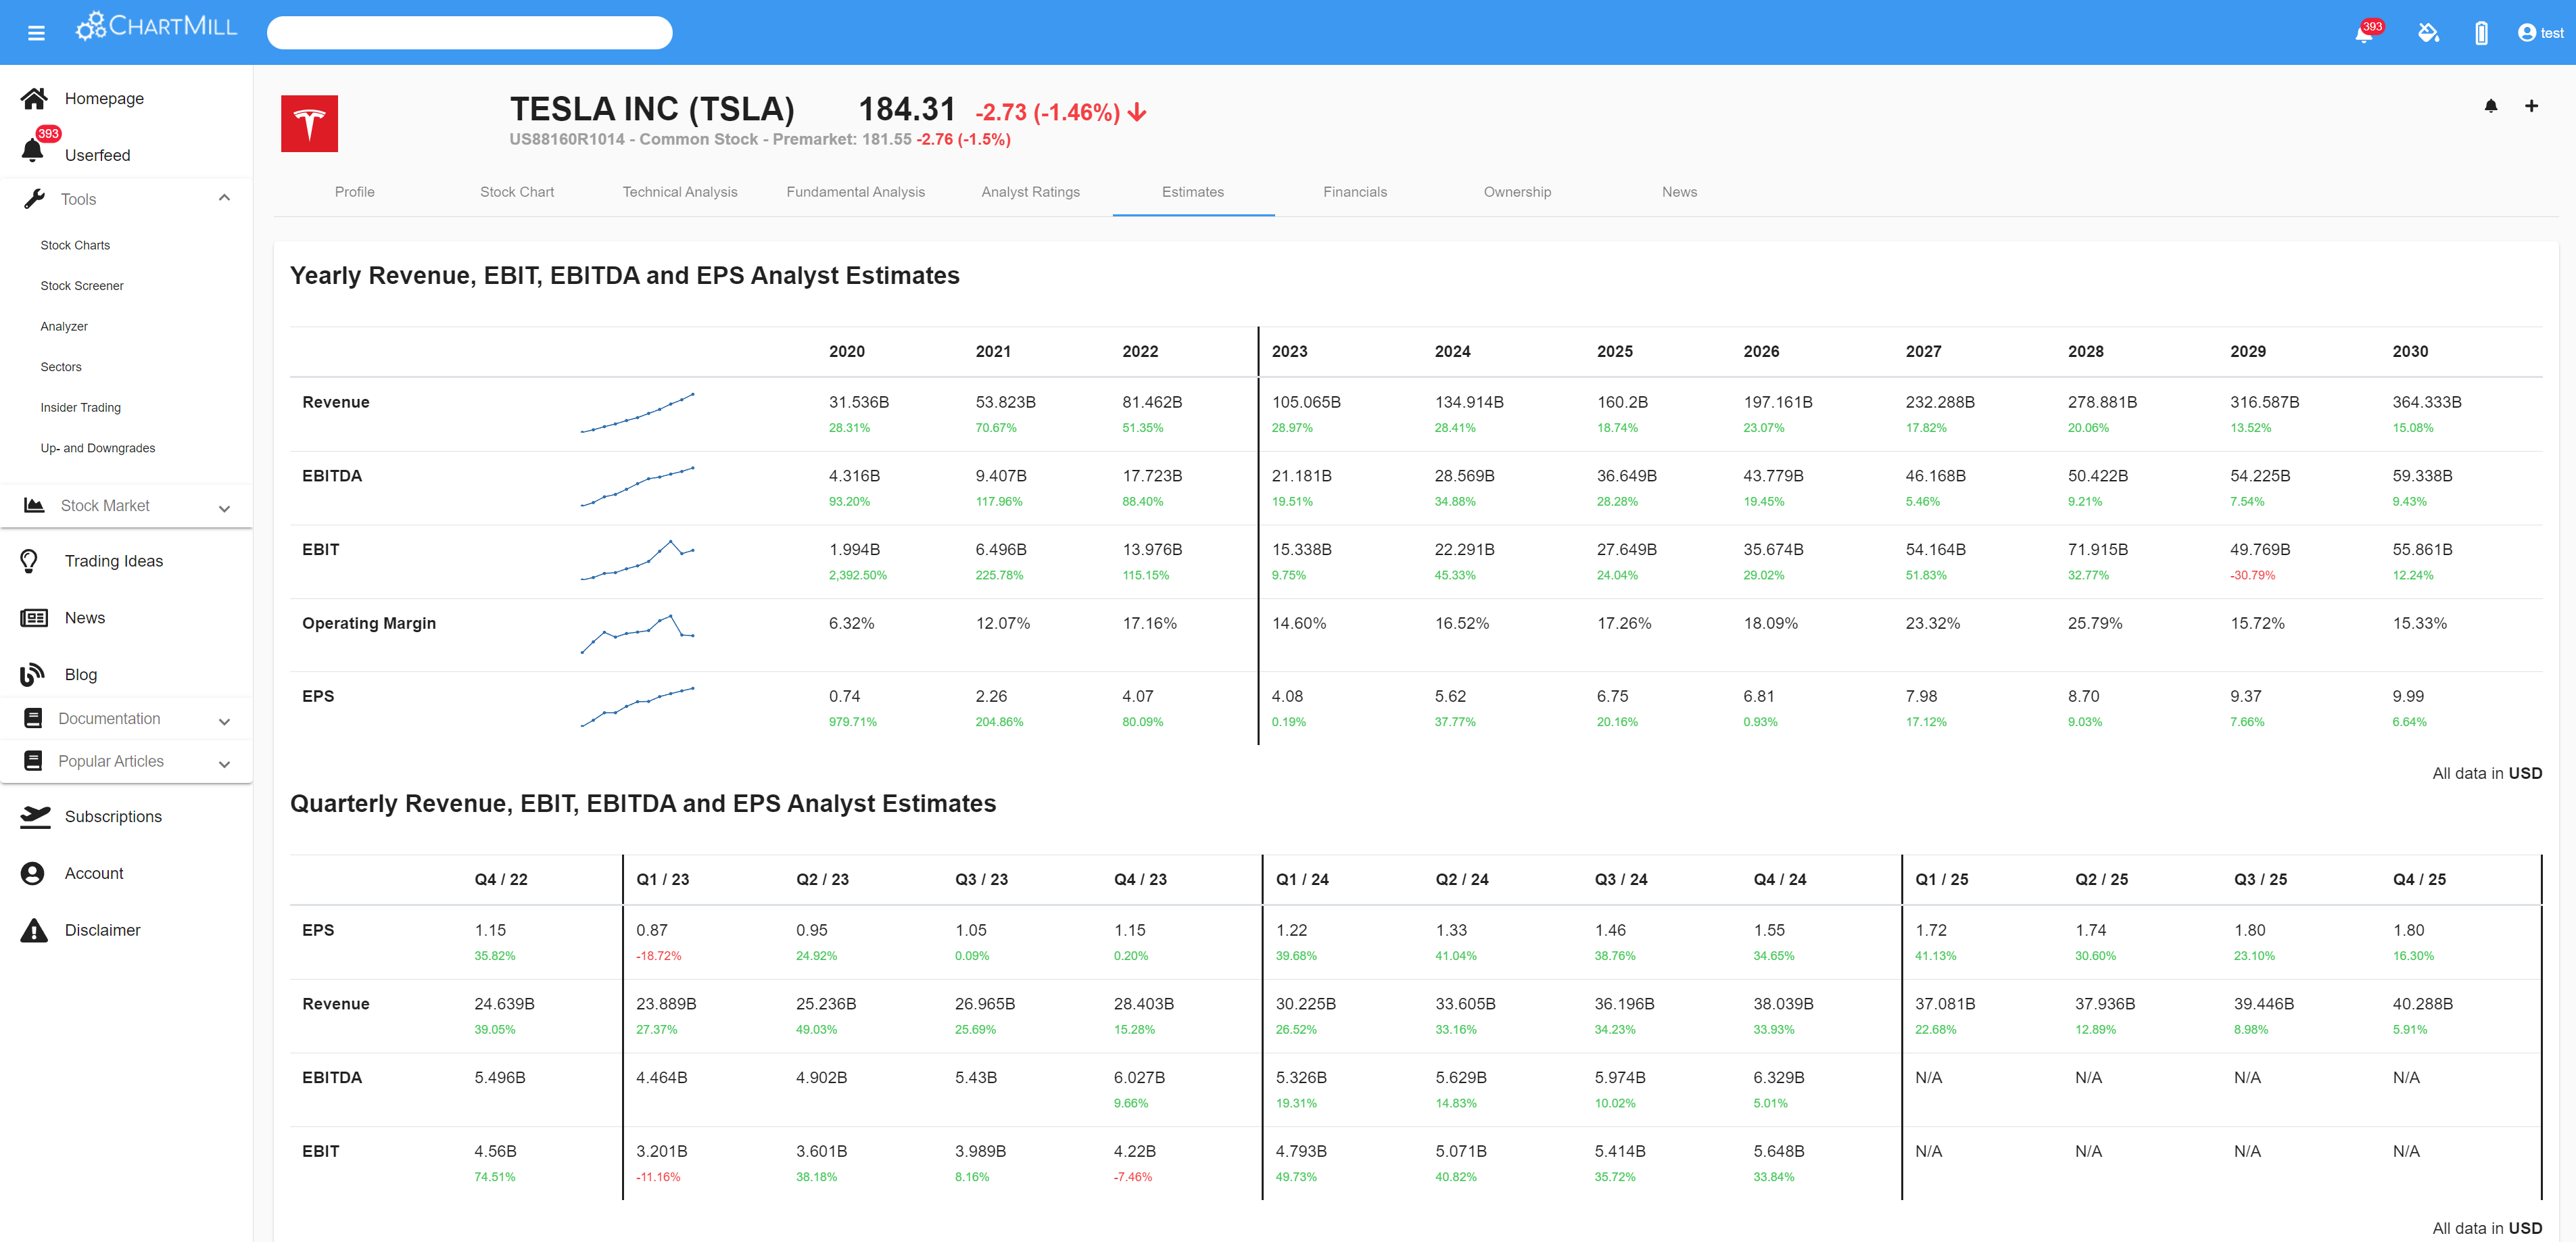This screenshot has height=1242, width=2576.
Task: Open notifications bell in top bar
Action: tap(2364, 33)
